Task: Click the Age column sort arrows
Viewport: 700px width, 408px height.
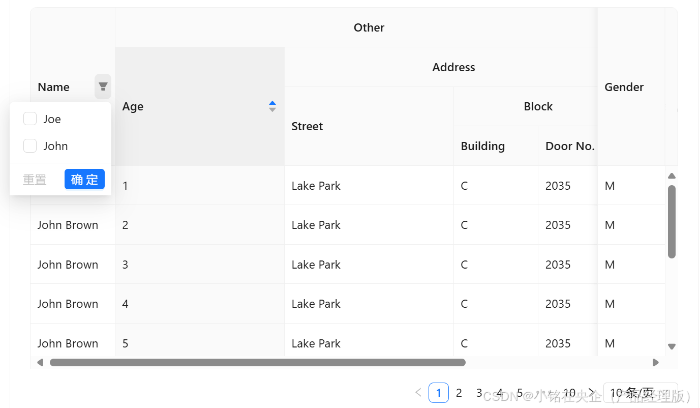Action: 272,106
